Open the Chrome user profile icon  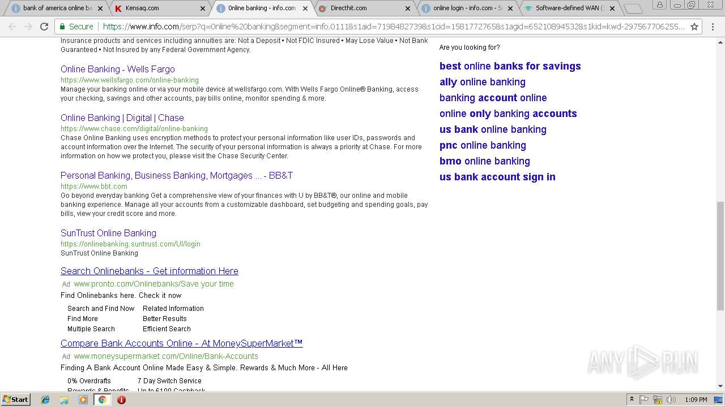point(659,5)
